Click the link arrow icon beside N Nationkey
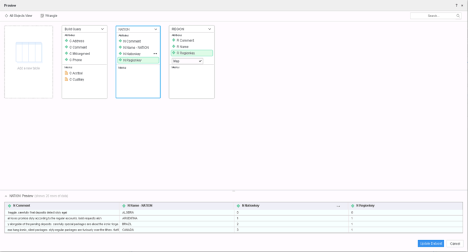The width and height of the screenshot is (468, 252). click(155, 54)
